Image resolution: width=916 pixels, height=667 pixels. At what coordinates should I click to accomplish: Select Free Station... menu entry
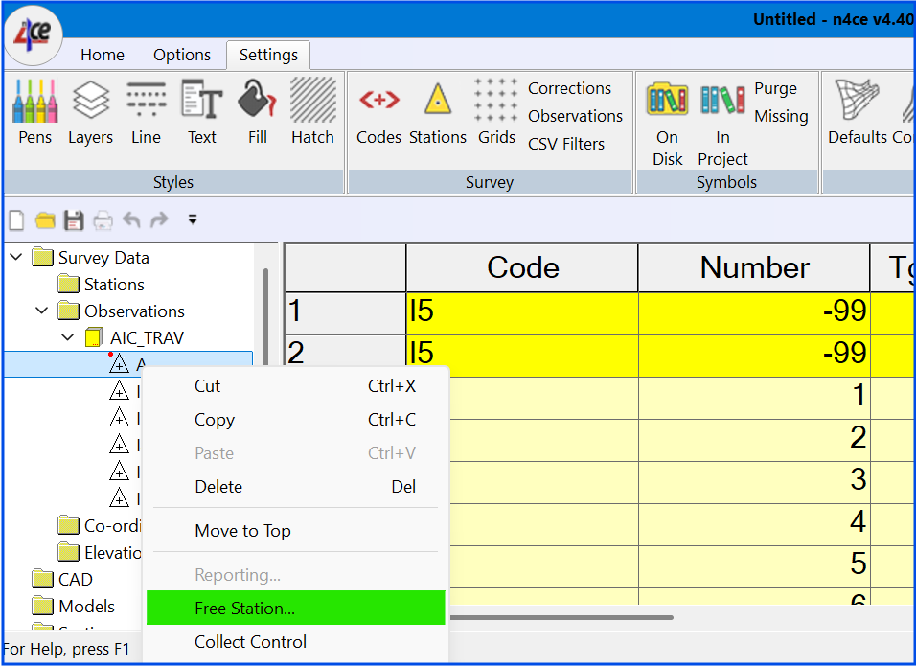(296, 608)
